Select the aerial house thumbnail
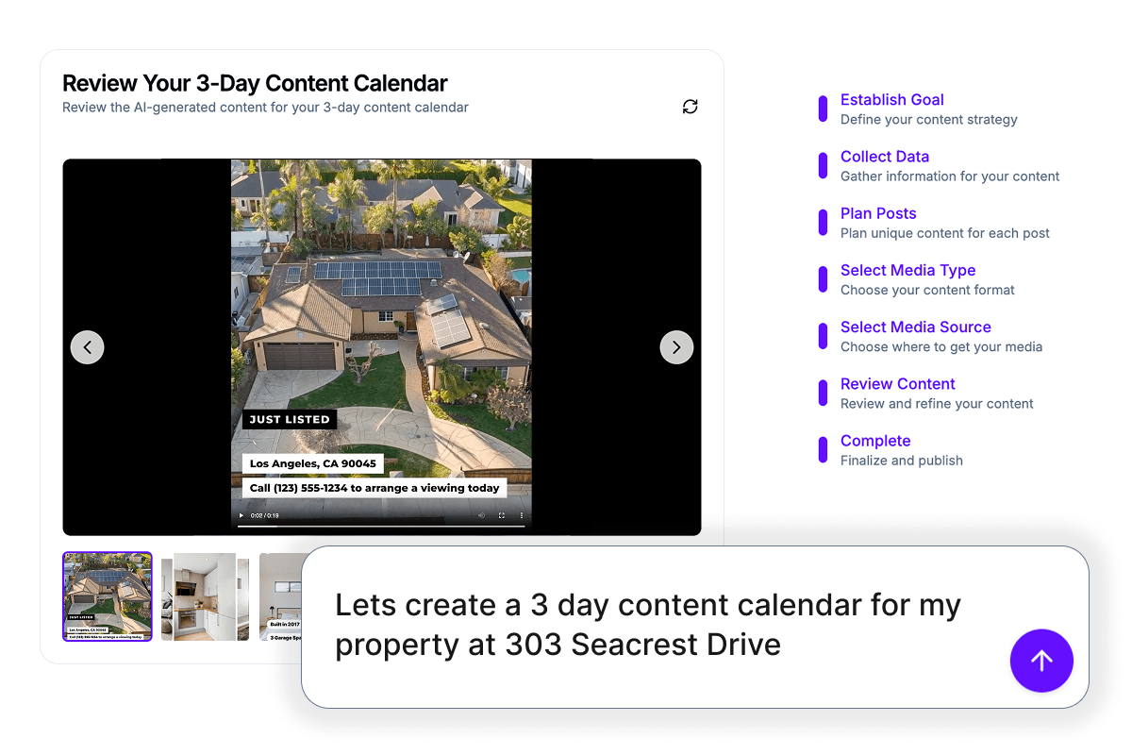The height and width of the screenshot is (755, 1132). (108, 596)
